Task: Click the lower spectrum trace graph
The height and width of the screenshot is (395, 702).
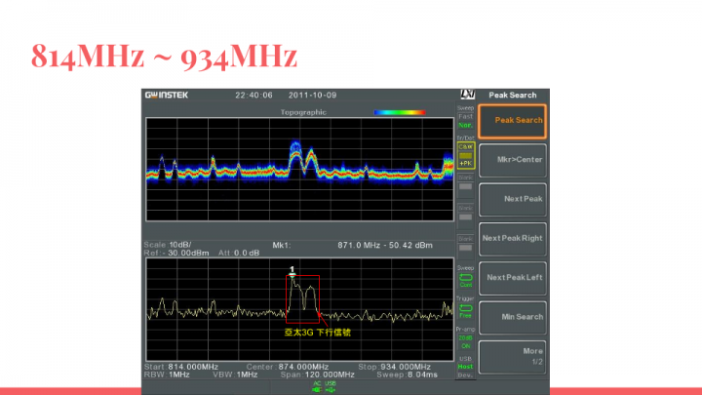Action: coord(299,309)
